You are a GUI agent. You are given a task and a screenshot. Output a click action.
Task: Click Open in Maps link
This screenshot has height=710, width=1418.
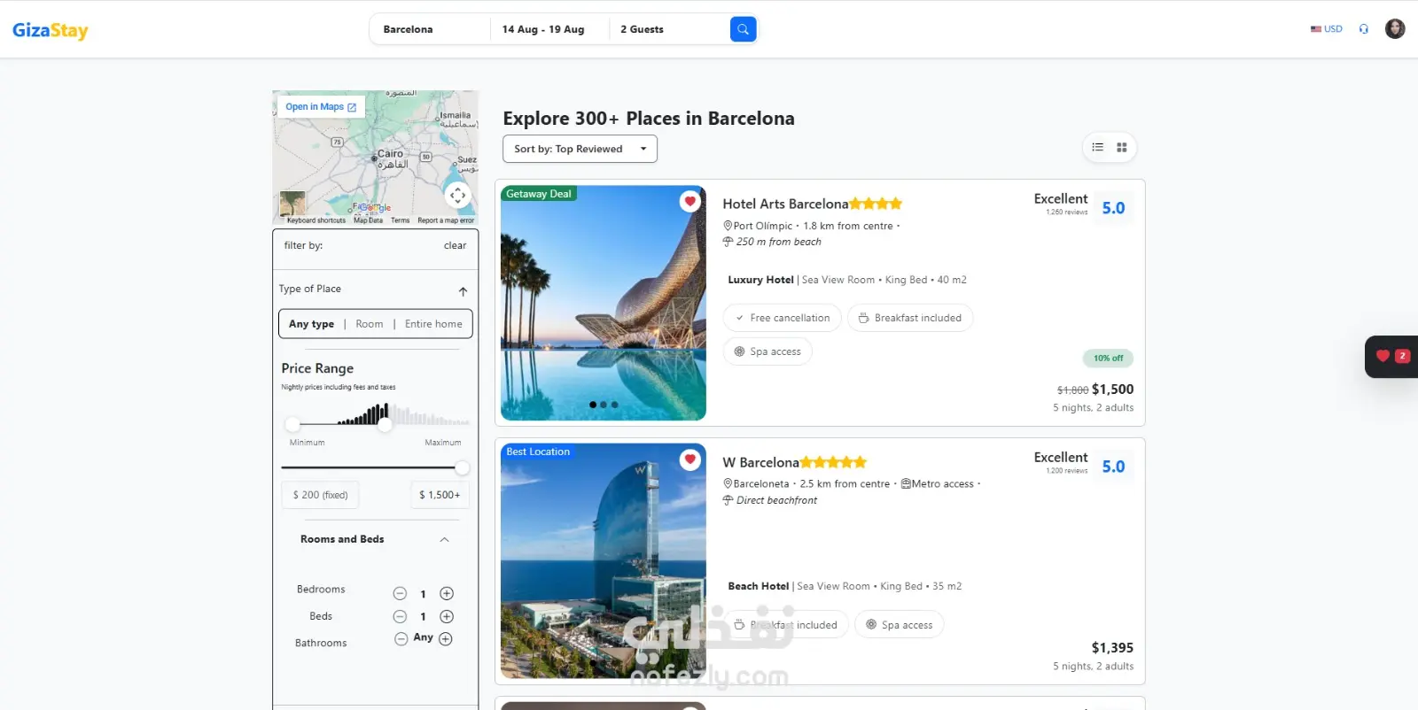[x=320, y=107]
